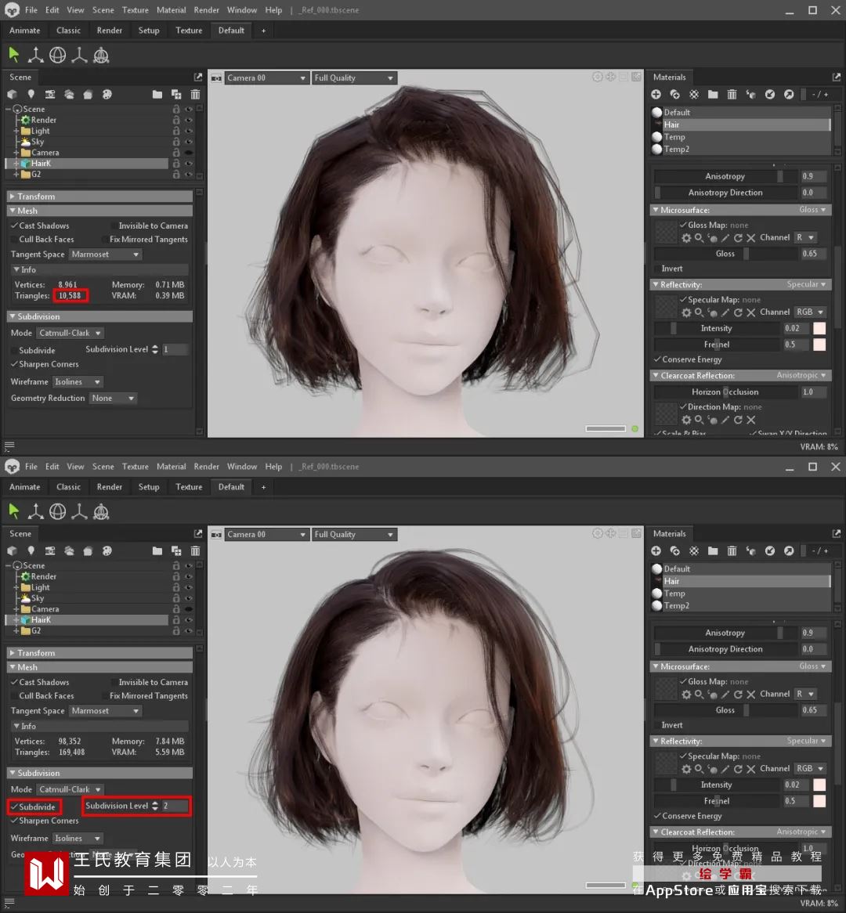Viewport: 846px width, 913px height.
Task: Activate the scale gizmo tool in lower window
Action: [79, 512]
